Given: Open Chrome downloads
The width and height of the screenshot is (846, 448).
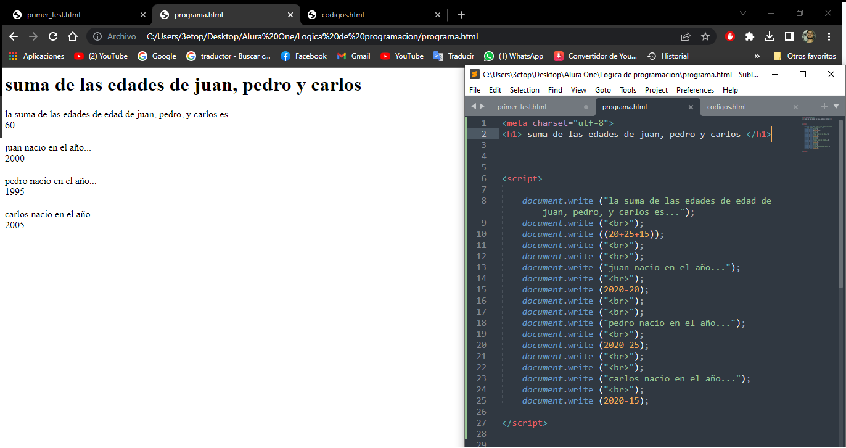Looking at the screenshot, I should [x=770, y=36].
